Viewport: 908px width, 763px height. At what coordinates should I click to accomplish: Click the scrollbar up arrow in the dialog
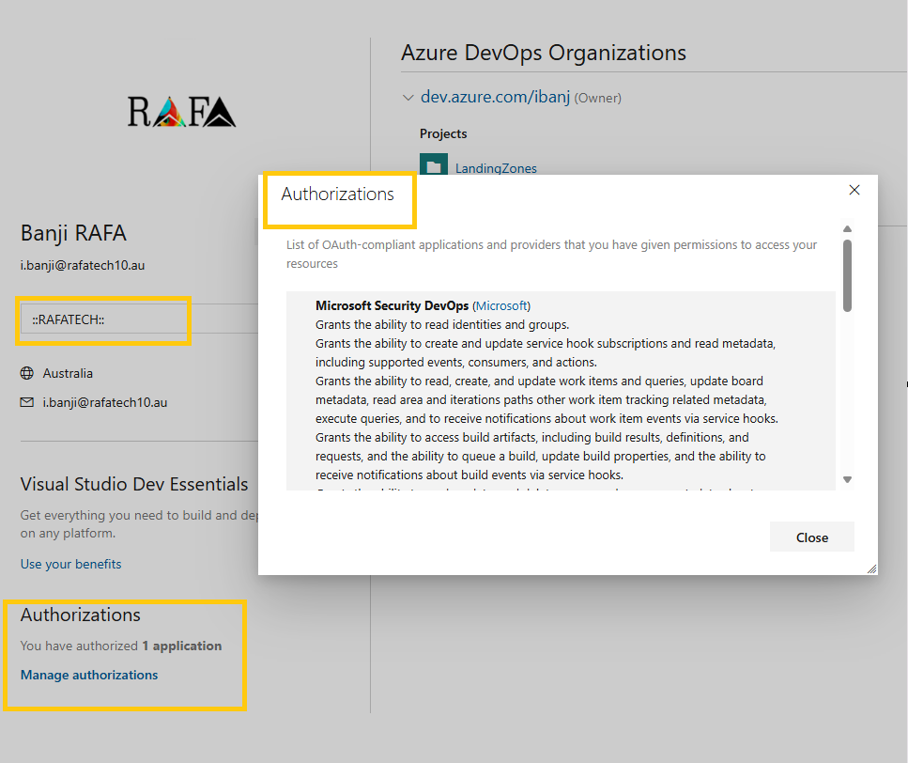[847, 227]
